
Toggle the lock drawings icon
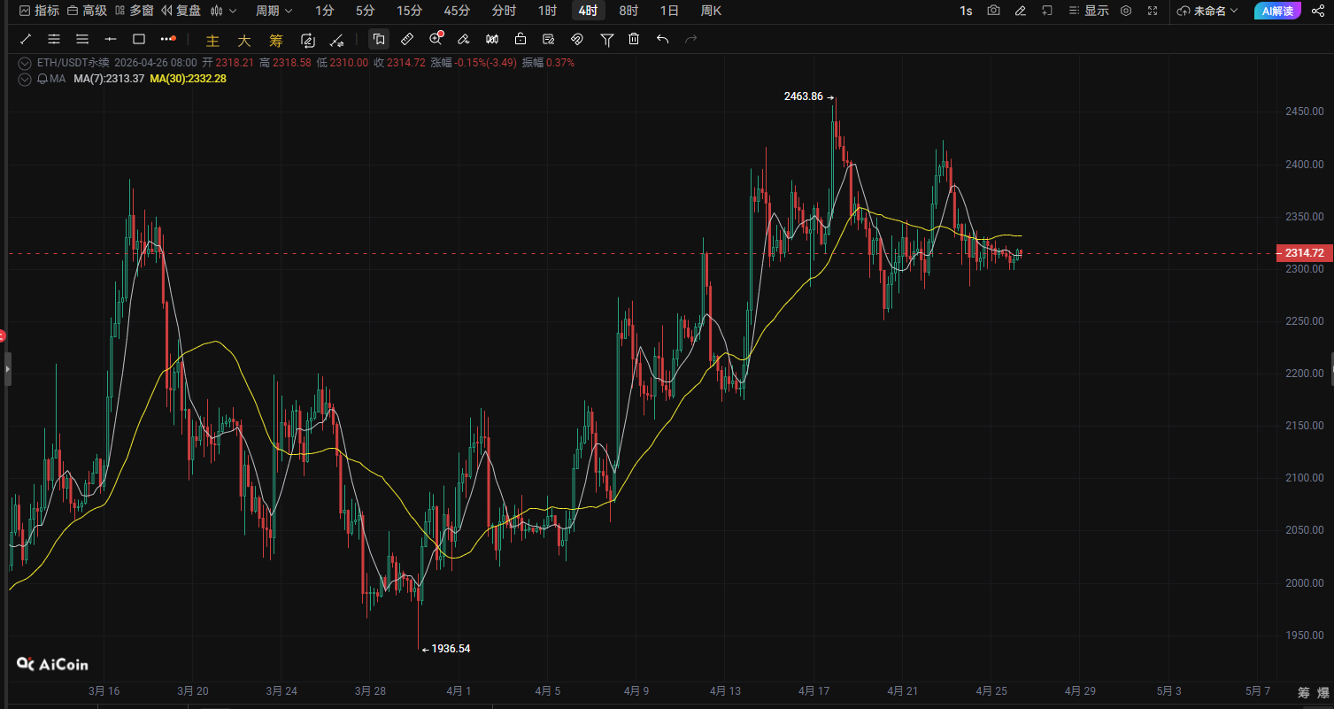coord(520,39)
